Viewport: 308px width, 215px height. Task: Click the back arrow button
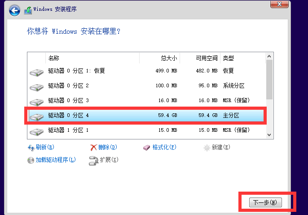pyautogui.click(x=14, y=10)
